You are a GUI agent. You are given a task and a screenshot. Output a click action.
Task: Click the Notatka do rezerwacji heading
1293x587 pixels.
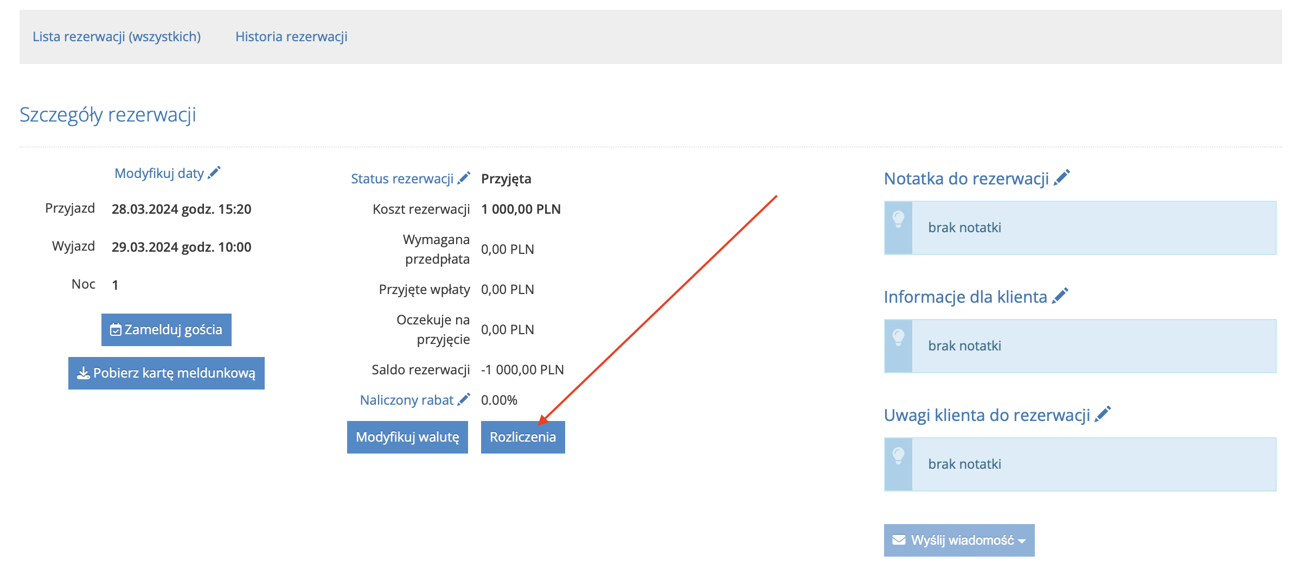pyautogui.click(x=966, y=178)
